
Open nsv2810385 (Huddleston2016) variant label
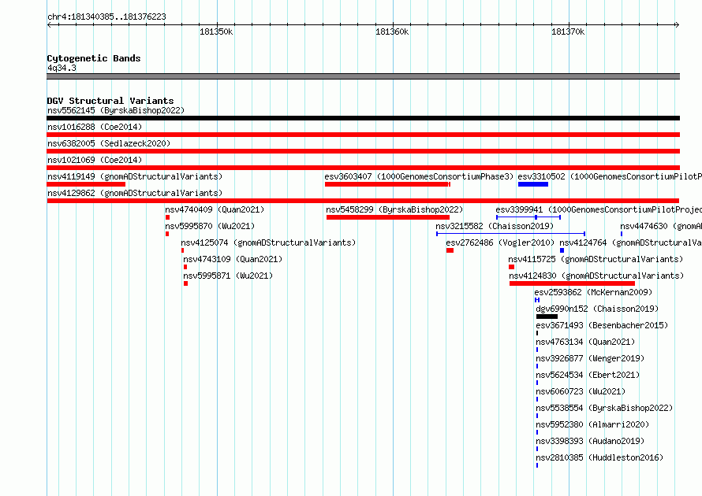point(599,457)
